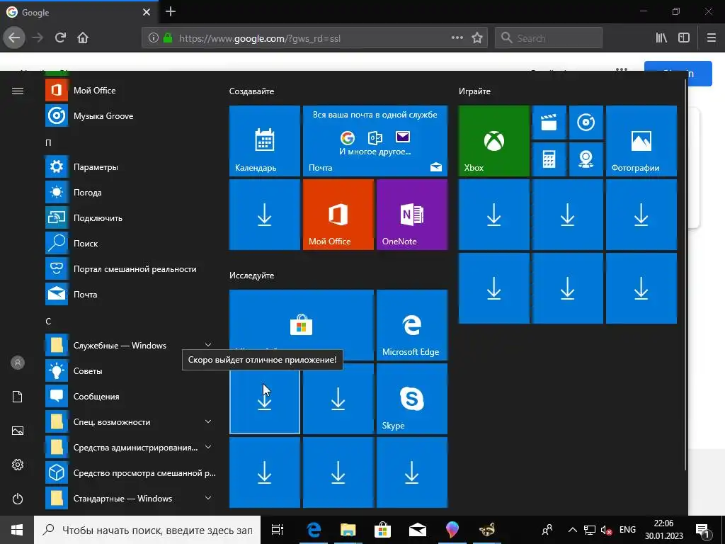
Task: Launch the orange Мой Office tile
Action: tap(338, 215)
